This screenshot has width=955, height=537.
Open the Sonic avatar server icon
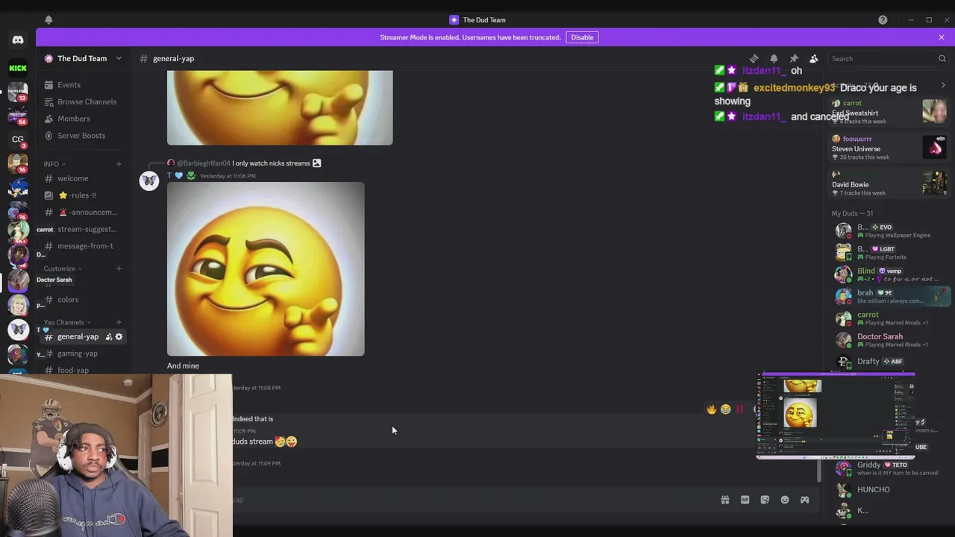18,186
